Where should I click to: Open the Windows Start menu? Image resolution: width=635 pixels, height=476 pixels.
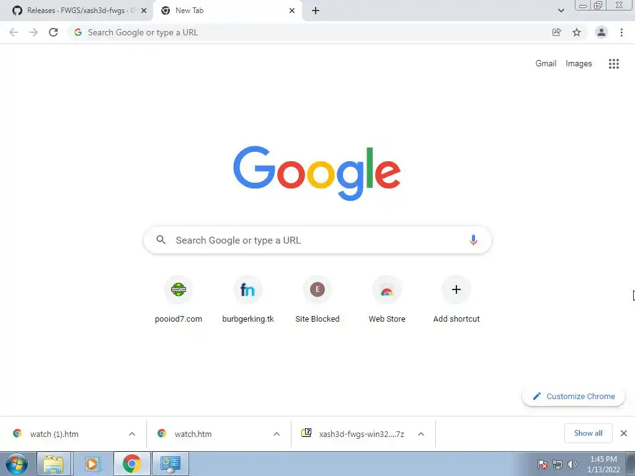[x=17, y=464]
